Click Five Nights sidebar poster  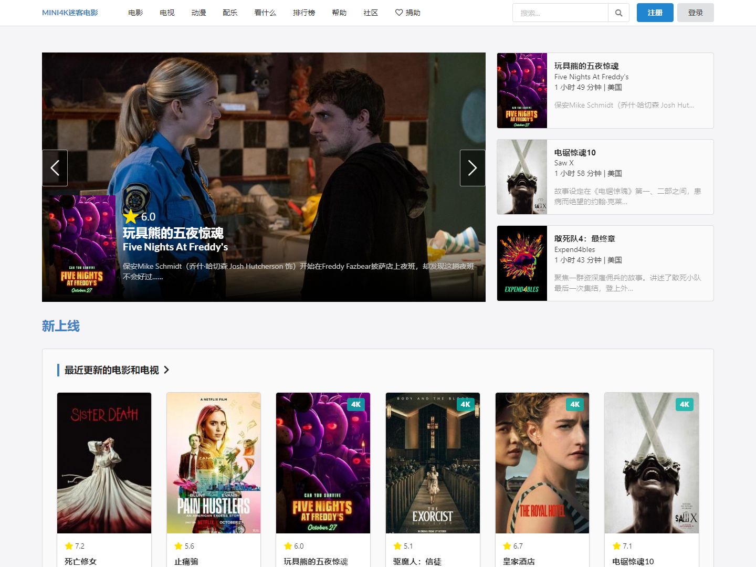(x=522, y=90)
